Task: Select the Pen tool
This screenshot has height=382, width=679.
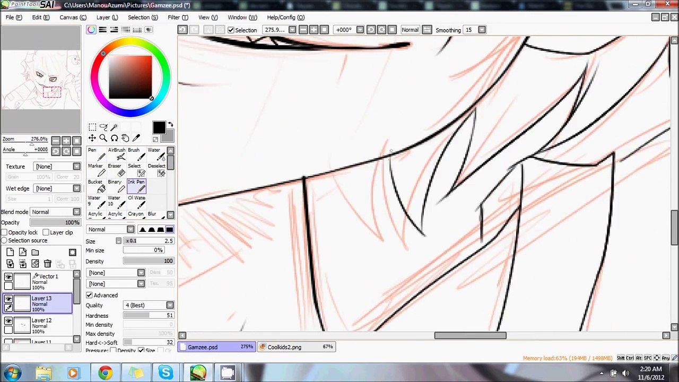Action: [96, 154]
